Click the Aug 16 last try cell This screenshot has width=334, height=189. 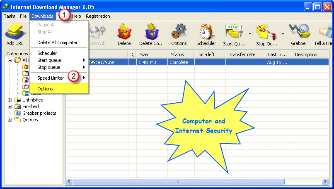pyautogui.click(x=278, y=62)
